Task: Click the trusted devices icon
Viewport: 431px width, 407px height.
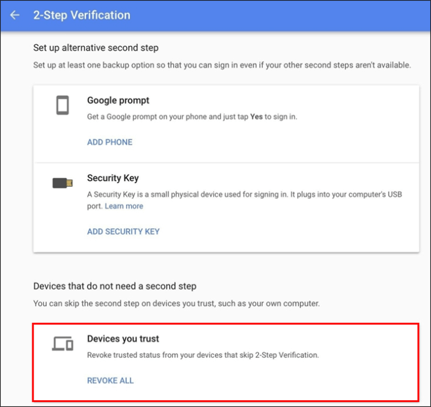Action: point(62,343)
